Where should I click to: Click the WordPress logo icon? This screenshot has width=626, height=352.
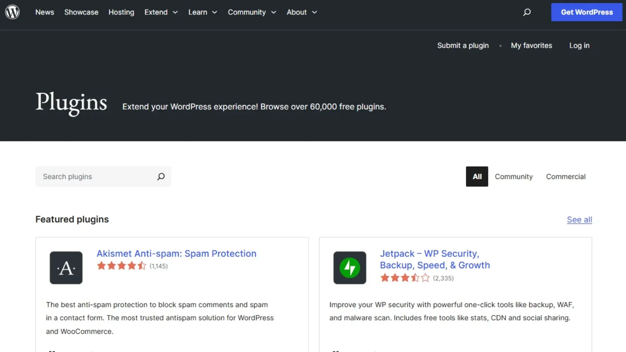12,12
